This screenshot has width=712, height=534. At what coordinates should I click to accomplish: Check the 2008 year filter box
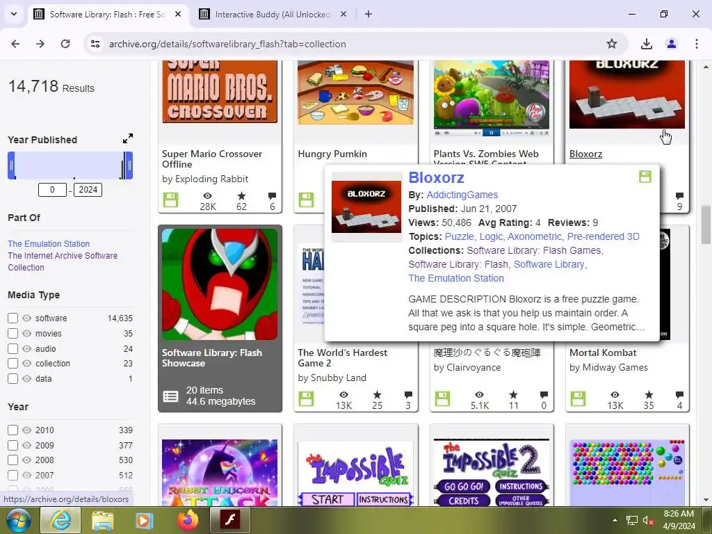tap(13, 460)
